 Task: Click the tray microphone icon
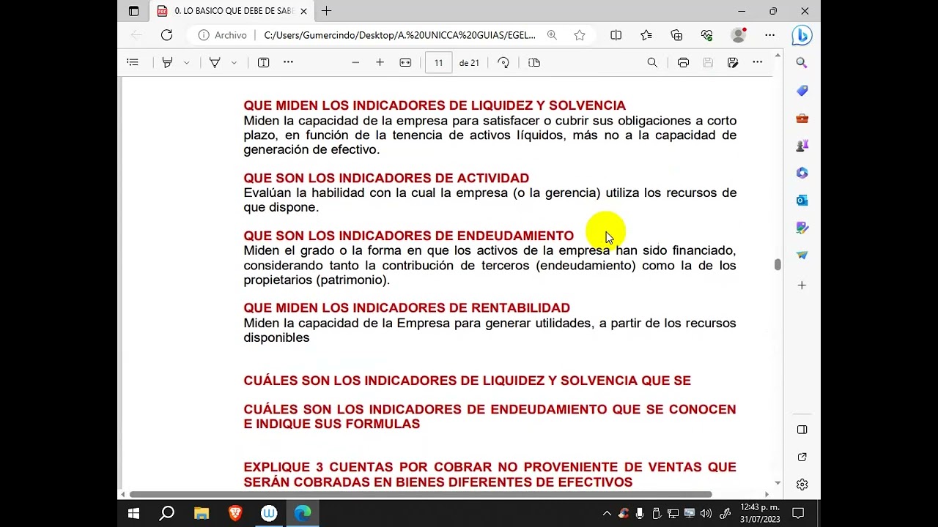coord(640,514)
